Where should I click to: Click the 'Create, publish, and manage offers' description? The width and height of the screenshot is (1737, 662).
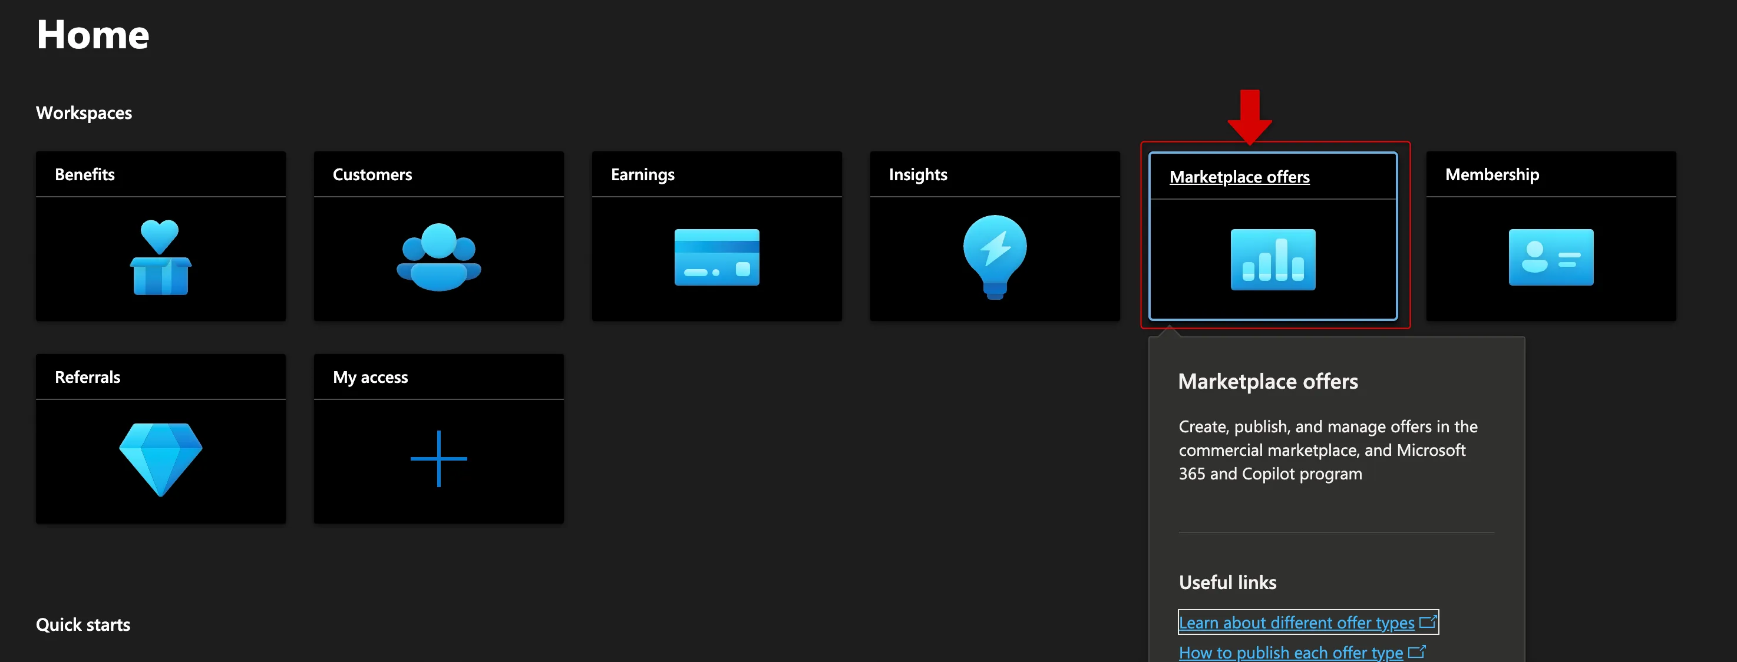point(1327,451)
